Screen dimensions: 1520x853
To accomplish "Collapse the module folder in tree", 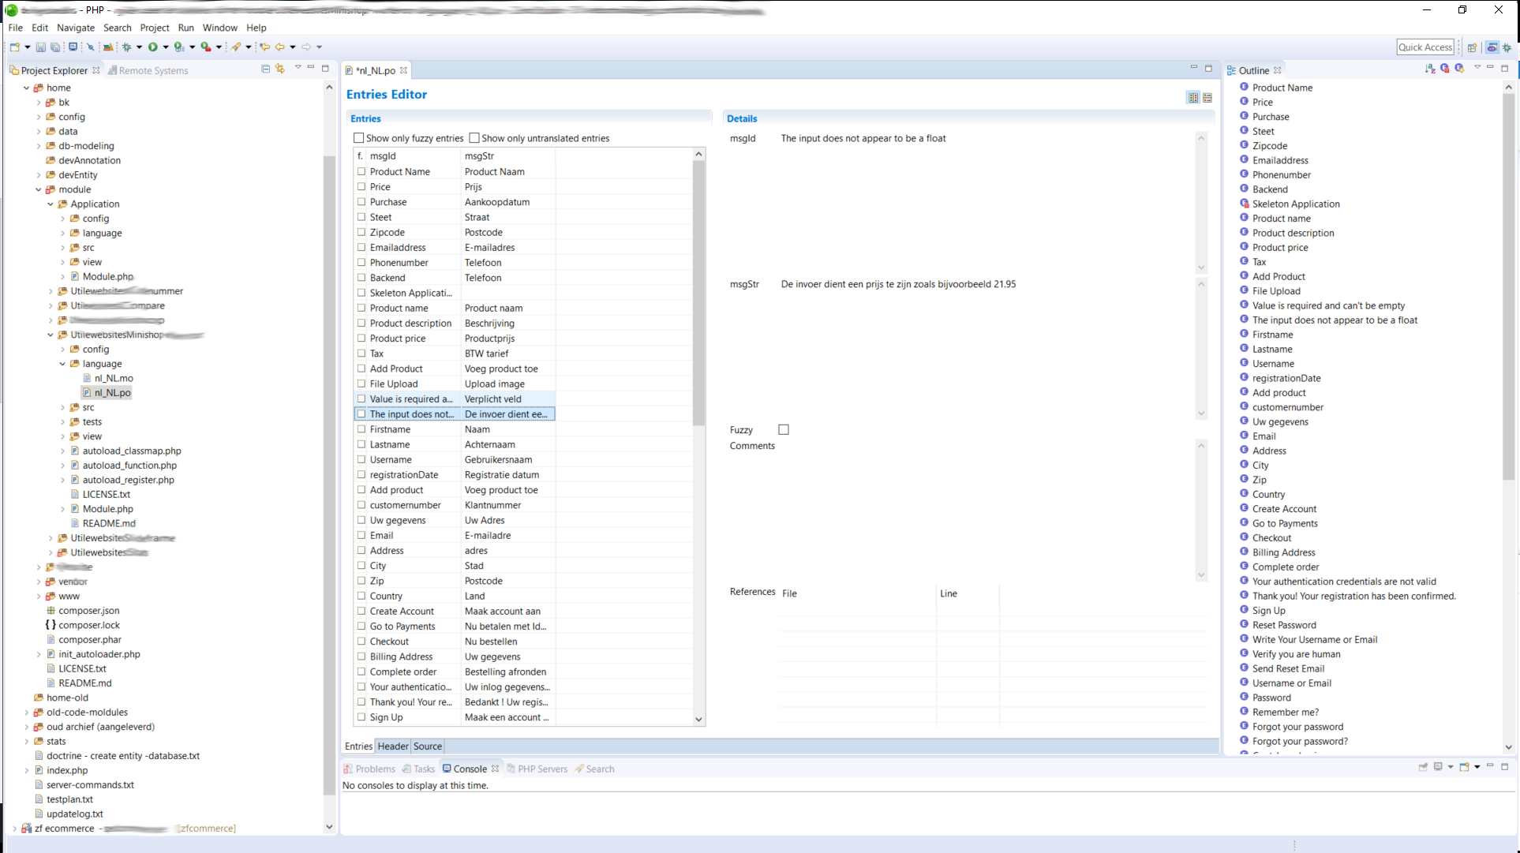I will [39, 189].
